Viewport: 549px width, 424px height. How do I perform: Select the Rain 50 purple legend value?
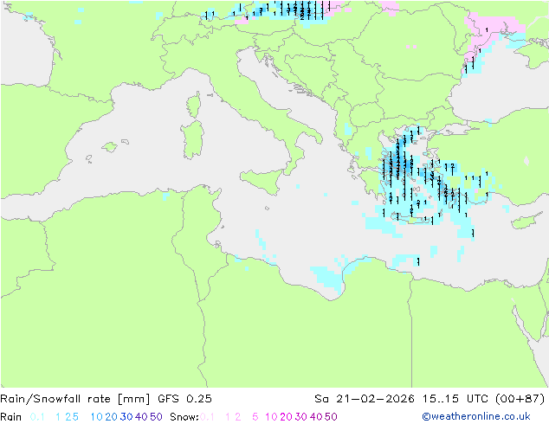[156, 417]
